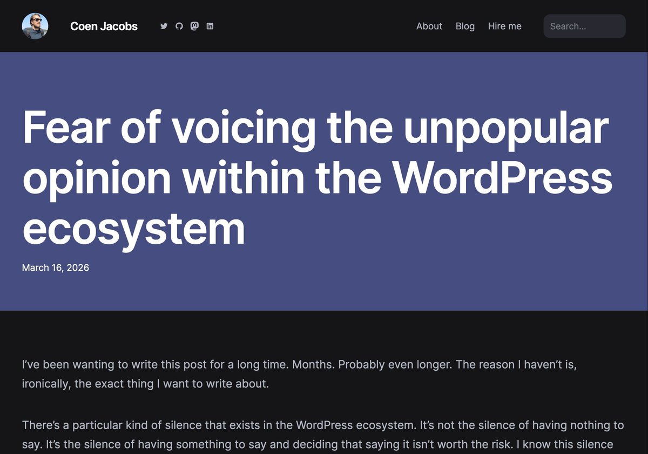Click the rounded M Mastodon logo
The width and height of the screenshot is (648, 454).
(194, 25)
